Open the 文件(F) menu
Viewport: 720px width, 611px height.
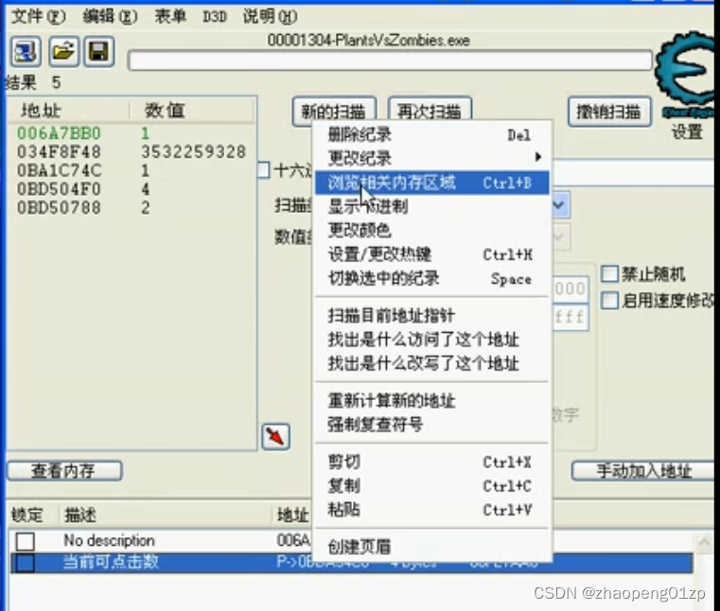(x=39, y=16)
